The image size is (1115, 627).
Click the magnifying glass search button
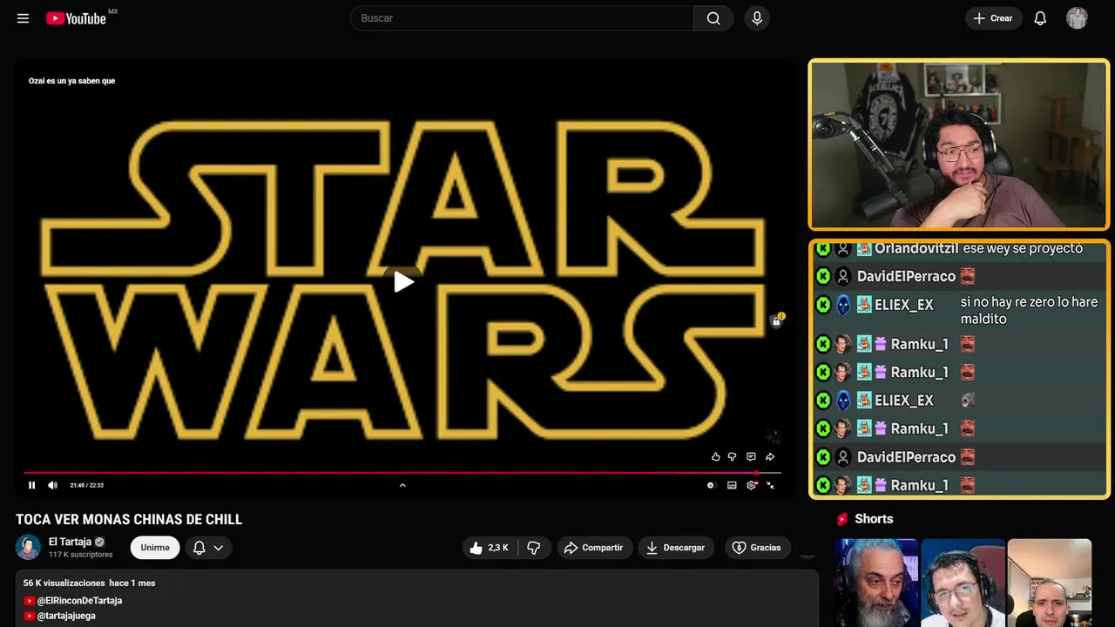(x=713, y=18)
